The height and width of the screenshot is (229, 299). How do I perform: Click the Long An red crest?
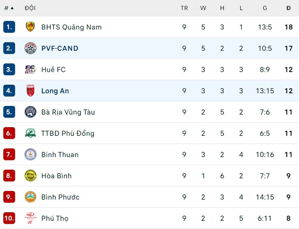tap(30, 91)
